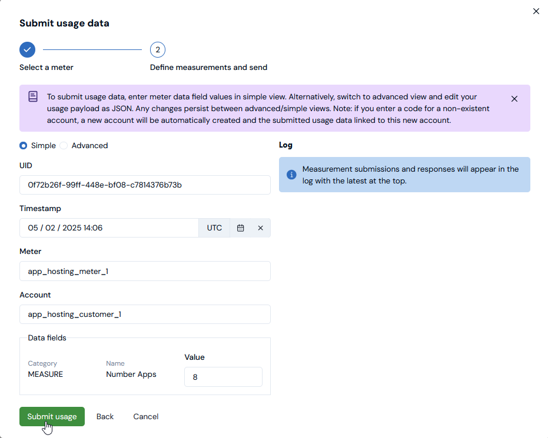Click the Submit usage button
The image size is (548, 438).
coord(52,416)
